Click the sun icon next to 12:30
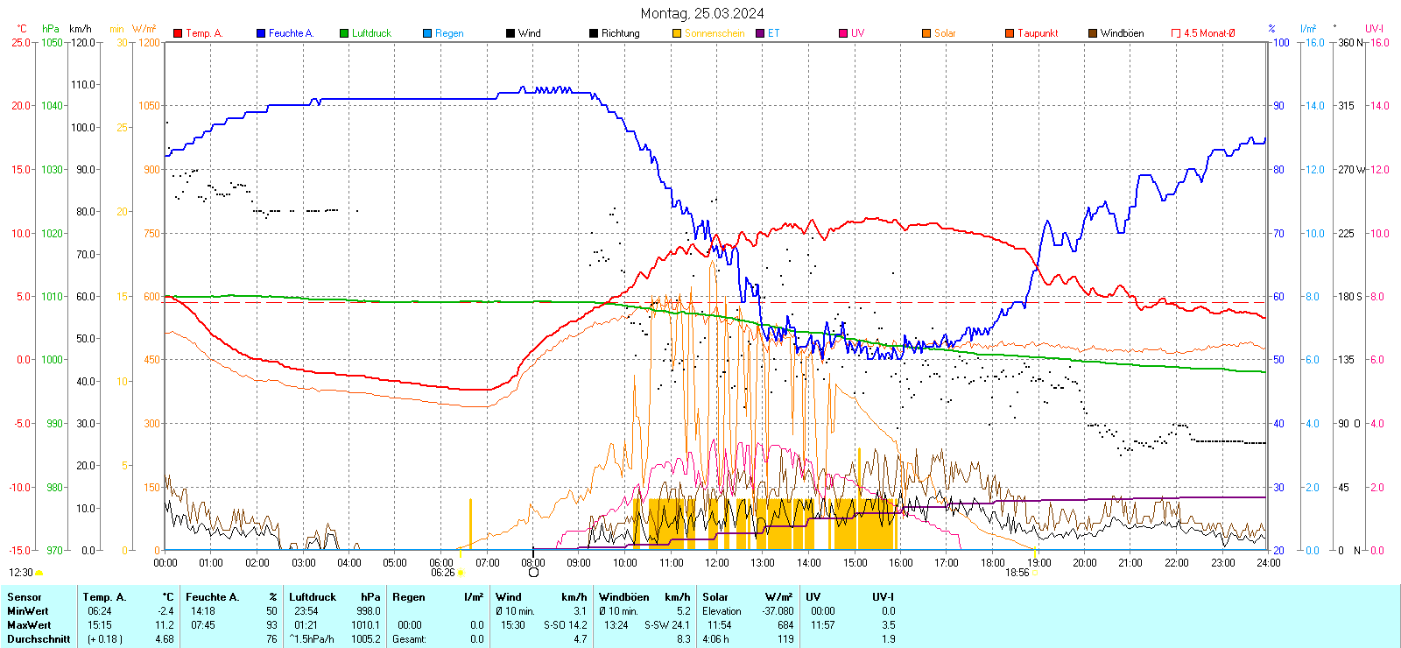This screenshot has height=648, width=1401. (x=39, y=573)
